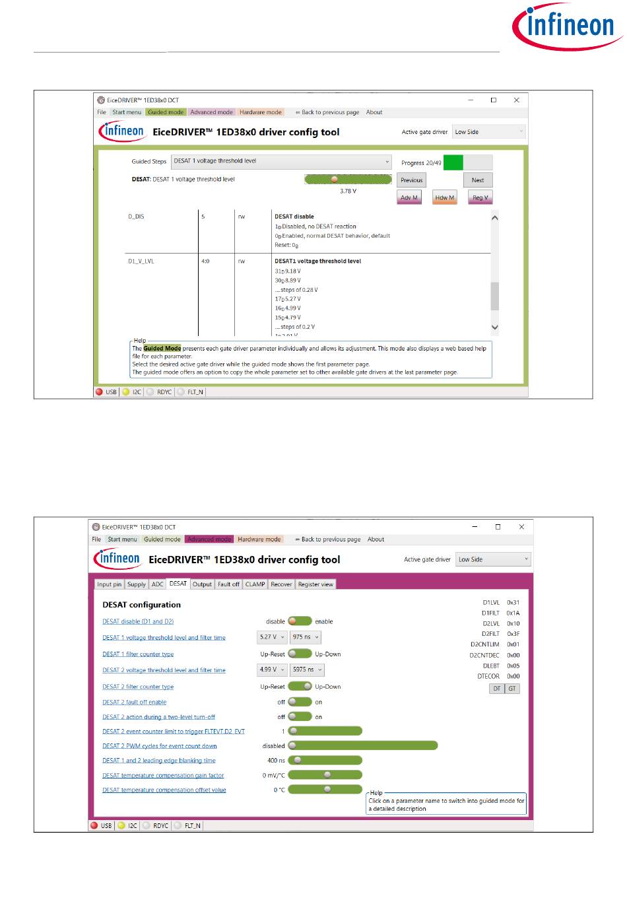The image size is (627, 898).
Task: Click the scroll-up arrow of the register description list
Action: 495,218
